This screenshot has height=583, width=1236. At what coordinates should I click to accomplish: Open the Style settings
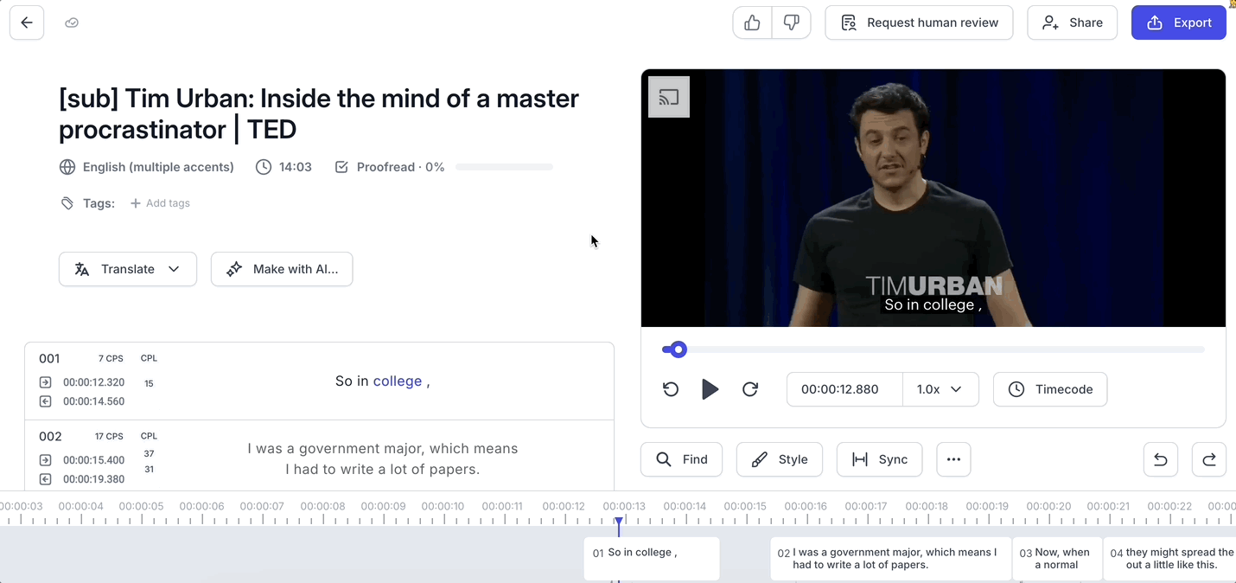coord(780,459)
